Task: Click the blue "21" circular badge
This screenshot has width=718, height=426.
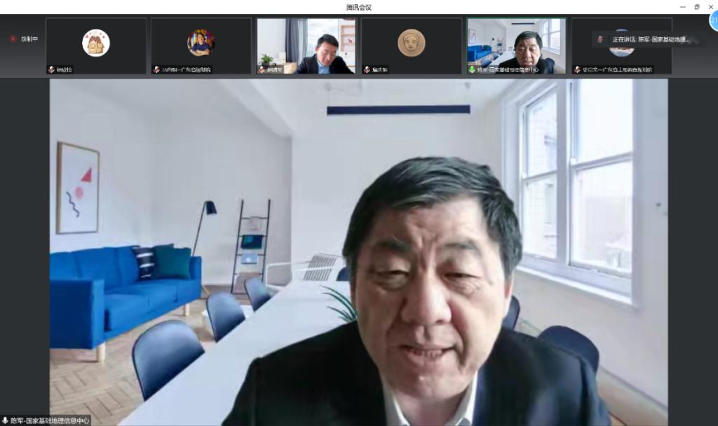Action: pyautogui.click(x=714, y=21)
